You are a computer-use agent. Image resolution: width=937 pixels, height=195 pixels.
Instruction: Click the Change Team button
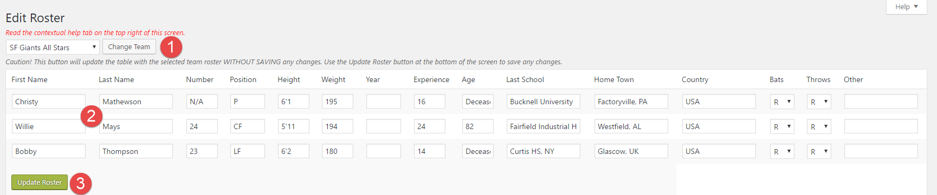(129, 47)
